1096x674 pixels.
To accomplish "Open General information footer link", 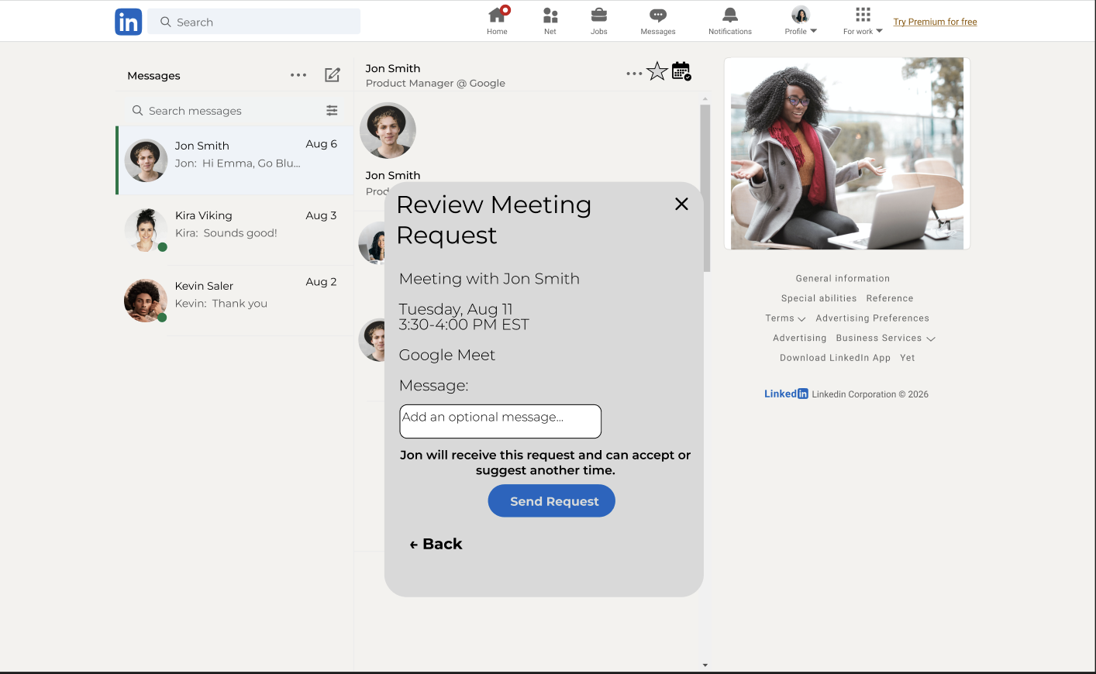I will (843, 279).
